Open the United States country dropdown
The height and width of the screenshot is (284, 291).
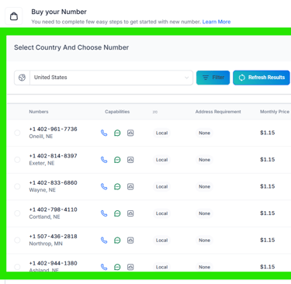click(x=103, y=78)
